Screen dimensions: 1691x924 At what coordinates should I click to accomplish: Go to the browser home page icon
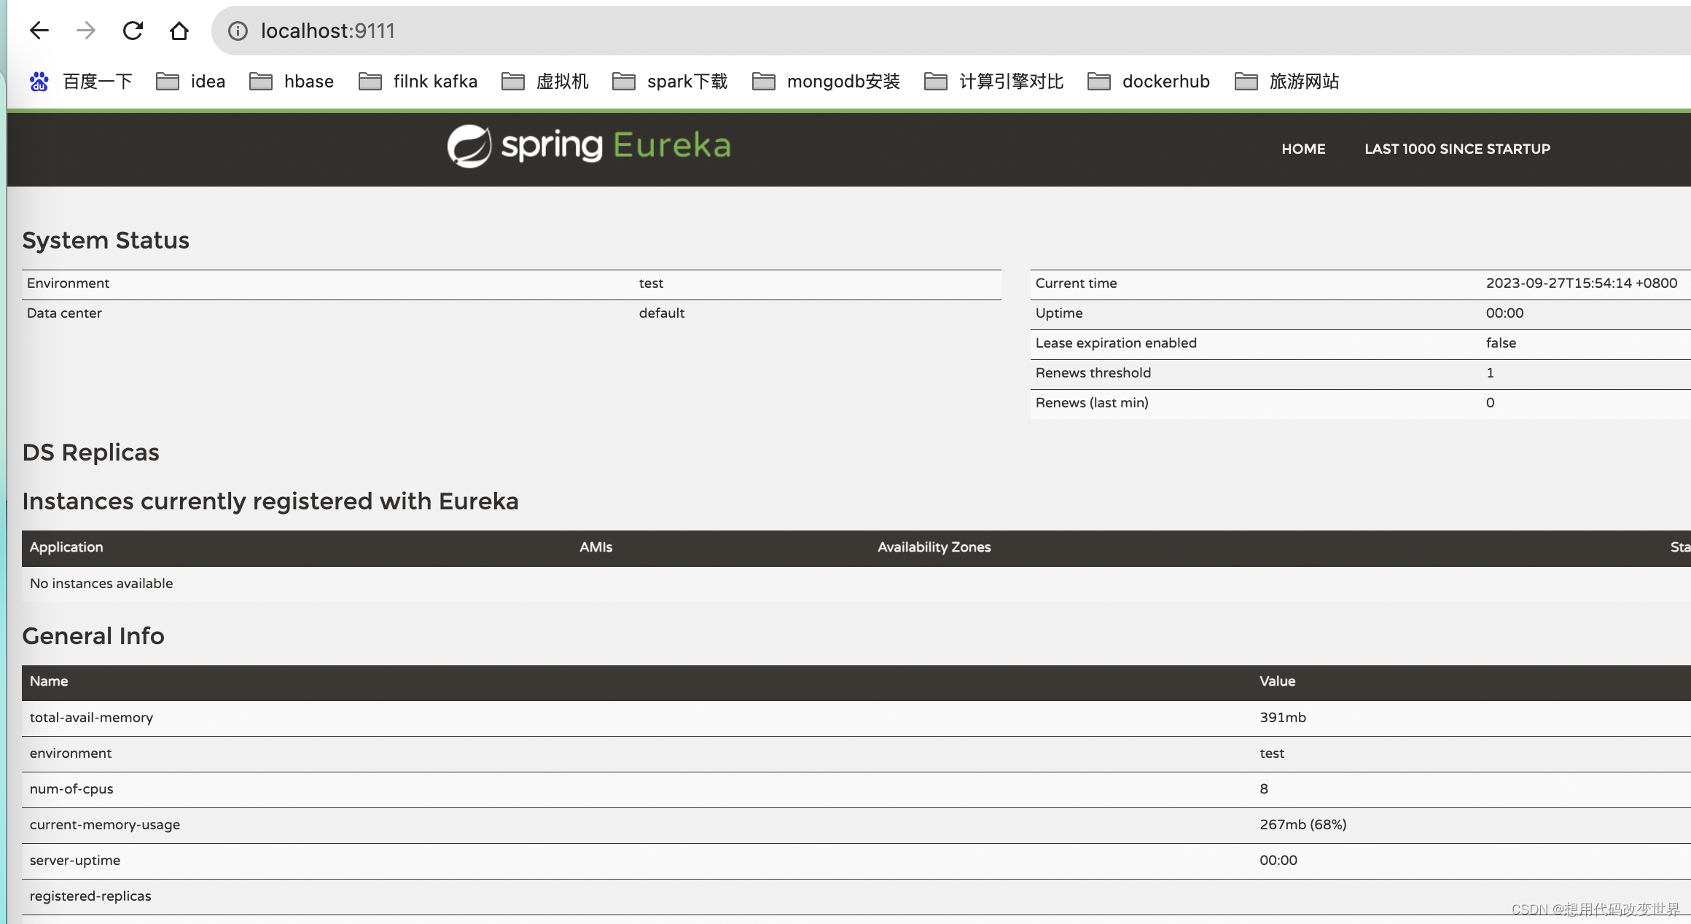click(x=179, y=31)
